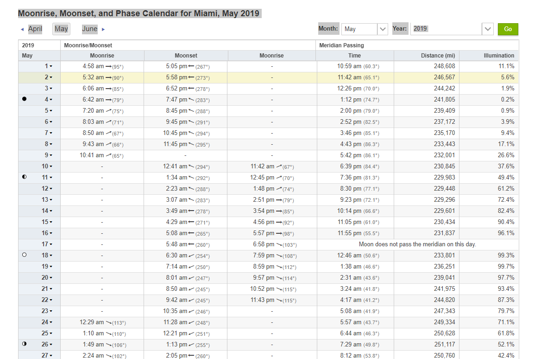This screenshot has height=359, width=541.
Task: Click the Full Moon icon on May 18
Action: [x=25, y=255]
